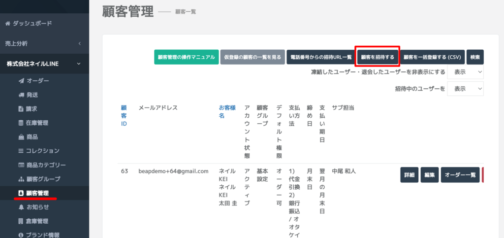Image resolution: width=504 pixels, height=238 pixels.
Task: Click the green 顧客管理の操作マニュアル button
Action: coord(186,57)
